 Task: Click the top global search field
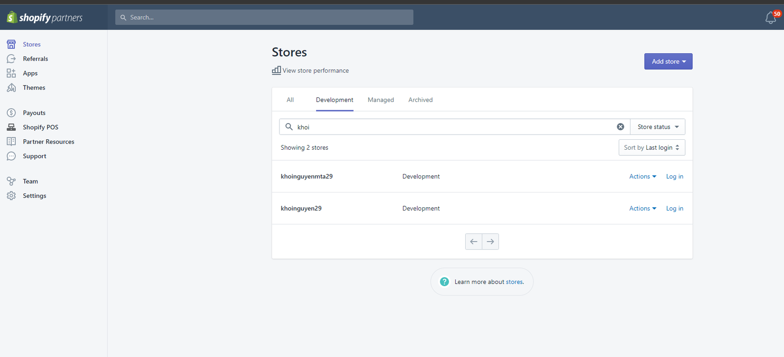click(x=264, y=18)
